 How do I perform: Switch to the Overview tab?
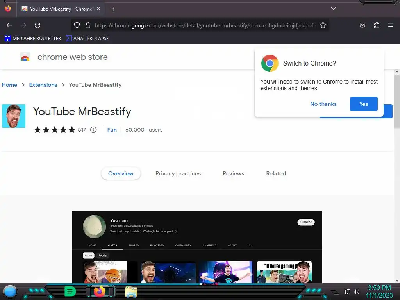[121, 173]
